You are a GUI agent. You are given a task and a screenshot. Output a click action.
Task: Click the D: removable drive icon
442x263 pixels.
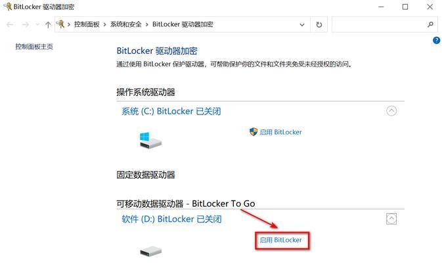pyautogui.click(x=151, y=251)
